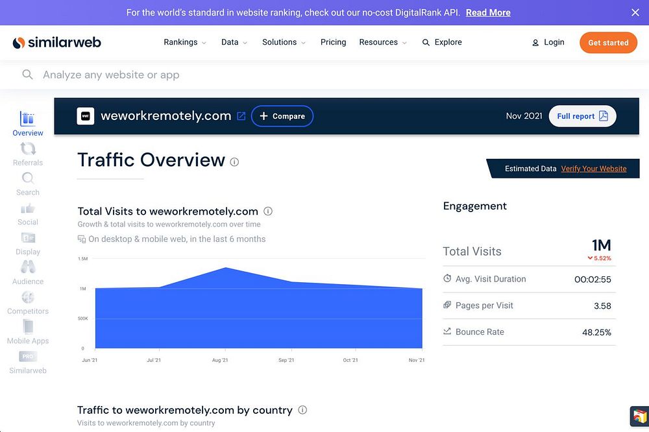Image resolution: width=649 pixels, height=432 pixels.
Task: Download the Full report
Action: point(582,116)
